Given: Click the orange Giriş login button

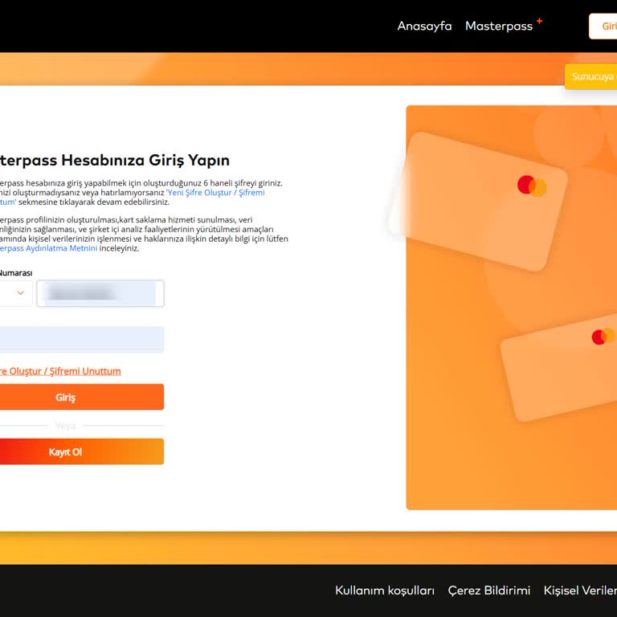Looking at the screenshot, I should [x=81, y=397].
